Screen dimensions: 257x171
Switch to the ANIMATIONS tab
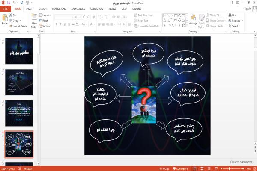(x=78, y=9)
